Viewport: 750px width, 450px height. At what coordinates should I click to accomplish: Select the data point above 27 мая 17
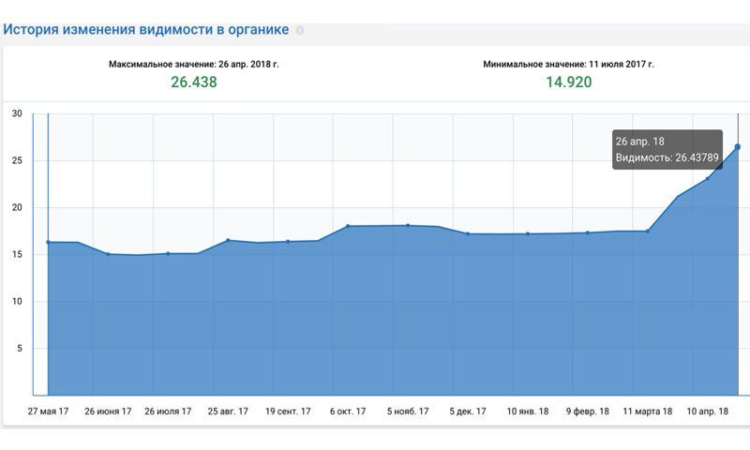48,242
